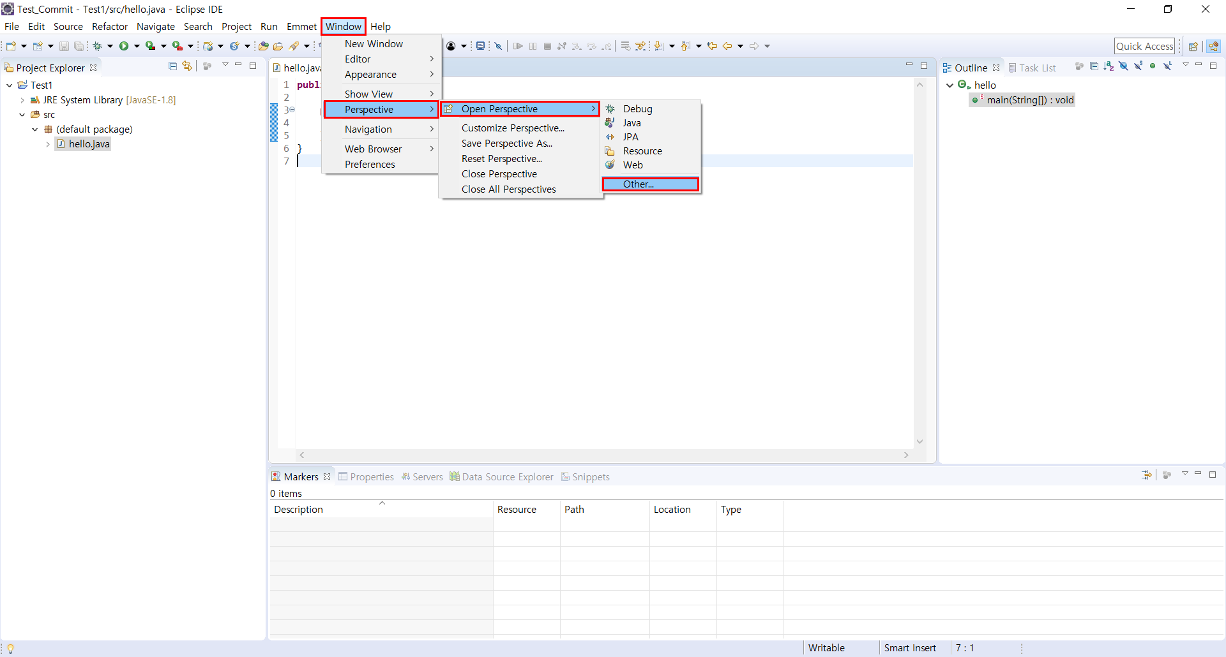Toggle Hide Static Fields and Methods
Image resolution: width=1226 pixels, height=657 pixels.
pyautogui.click(x=1138, y=66)
